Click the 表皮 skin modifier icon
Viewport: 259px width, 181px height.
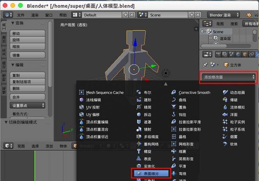click(x=139, y=159)
